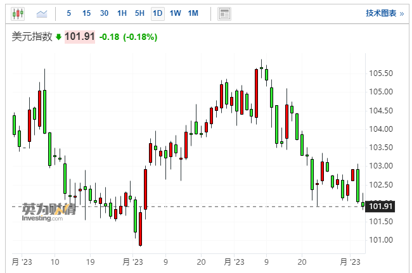Click the 103.50 price axis label
Viewport: 412px width, 273px height.
pyautogui.click(x=381, y=147)
